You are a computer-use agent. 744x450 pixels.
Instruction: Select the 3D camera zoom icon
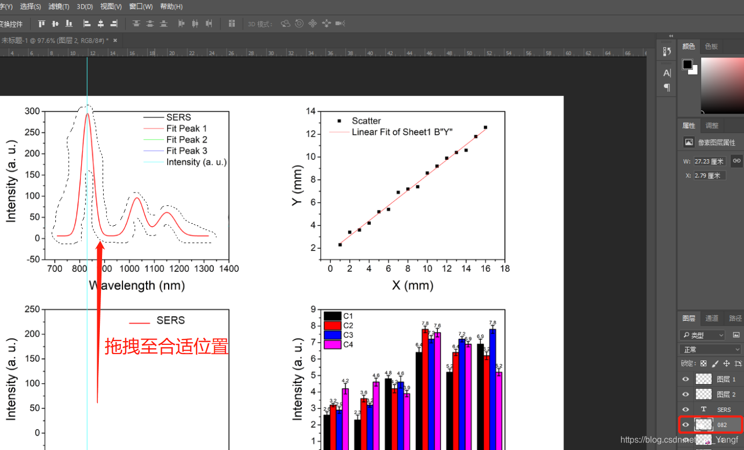tap(340, 24)
